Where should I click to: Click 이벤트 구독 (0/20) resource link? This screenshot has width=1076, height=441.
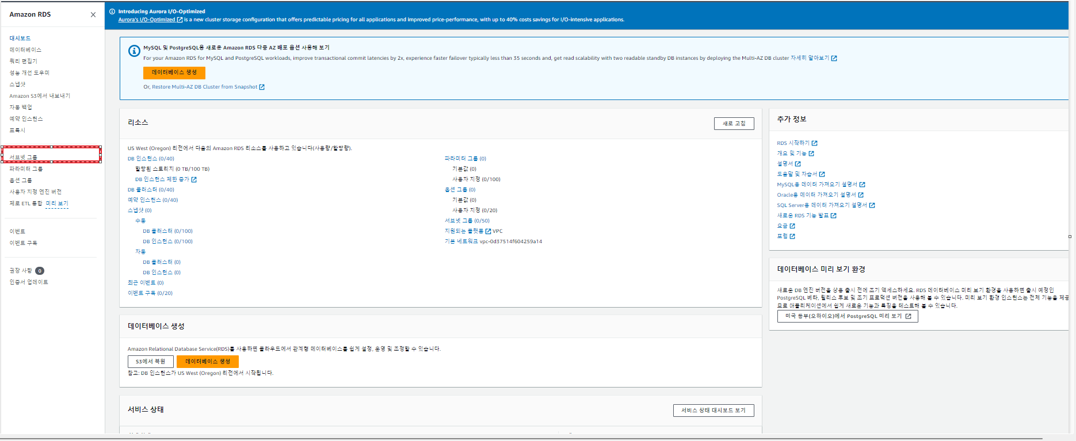pos(150,293)
